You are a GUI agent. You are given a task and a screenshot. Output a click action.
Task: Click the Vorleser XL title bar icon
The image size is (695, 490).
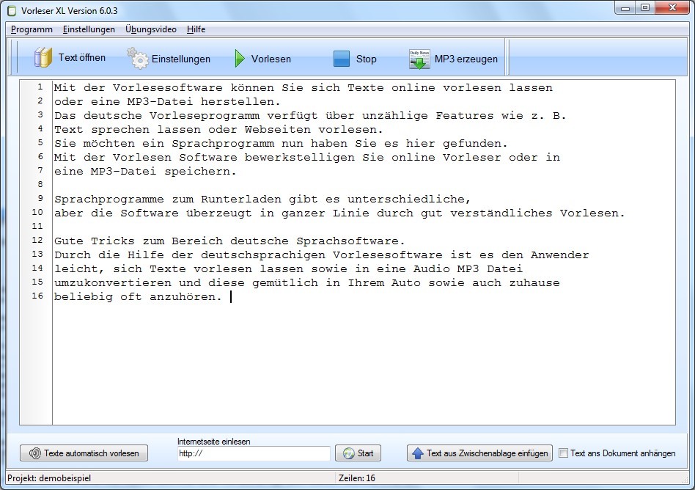point(11,10)
